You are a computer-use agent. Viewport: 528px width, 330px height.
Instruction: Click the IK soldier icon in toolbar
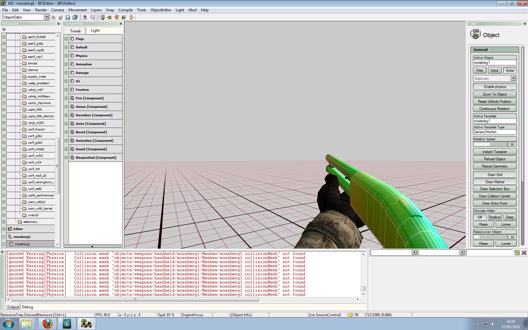pos(124,17)
